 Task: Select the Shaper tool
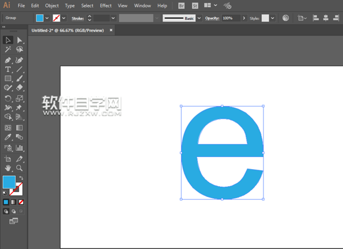8,87
